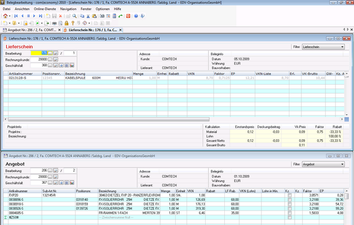Open the Online-Dienste menu

click(45, 9)
